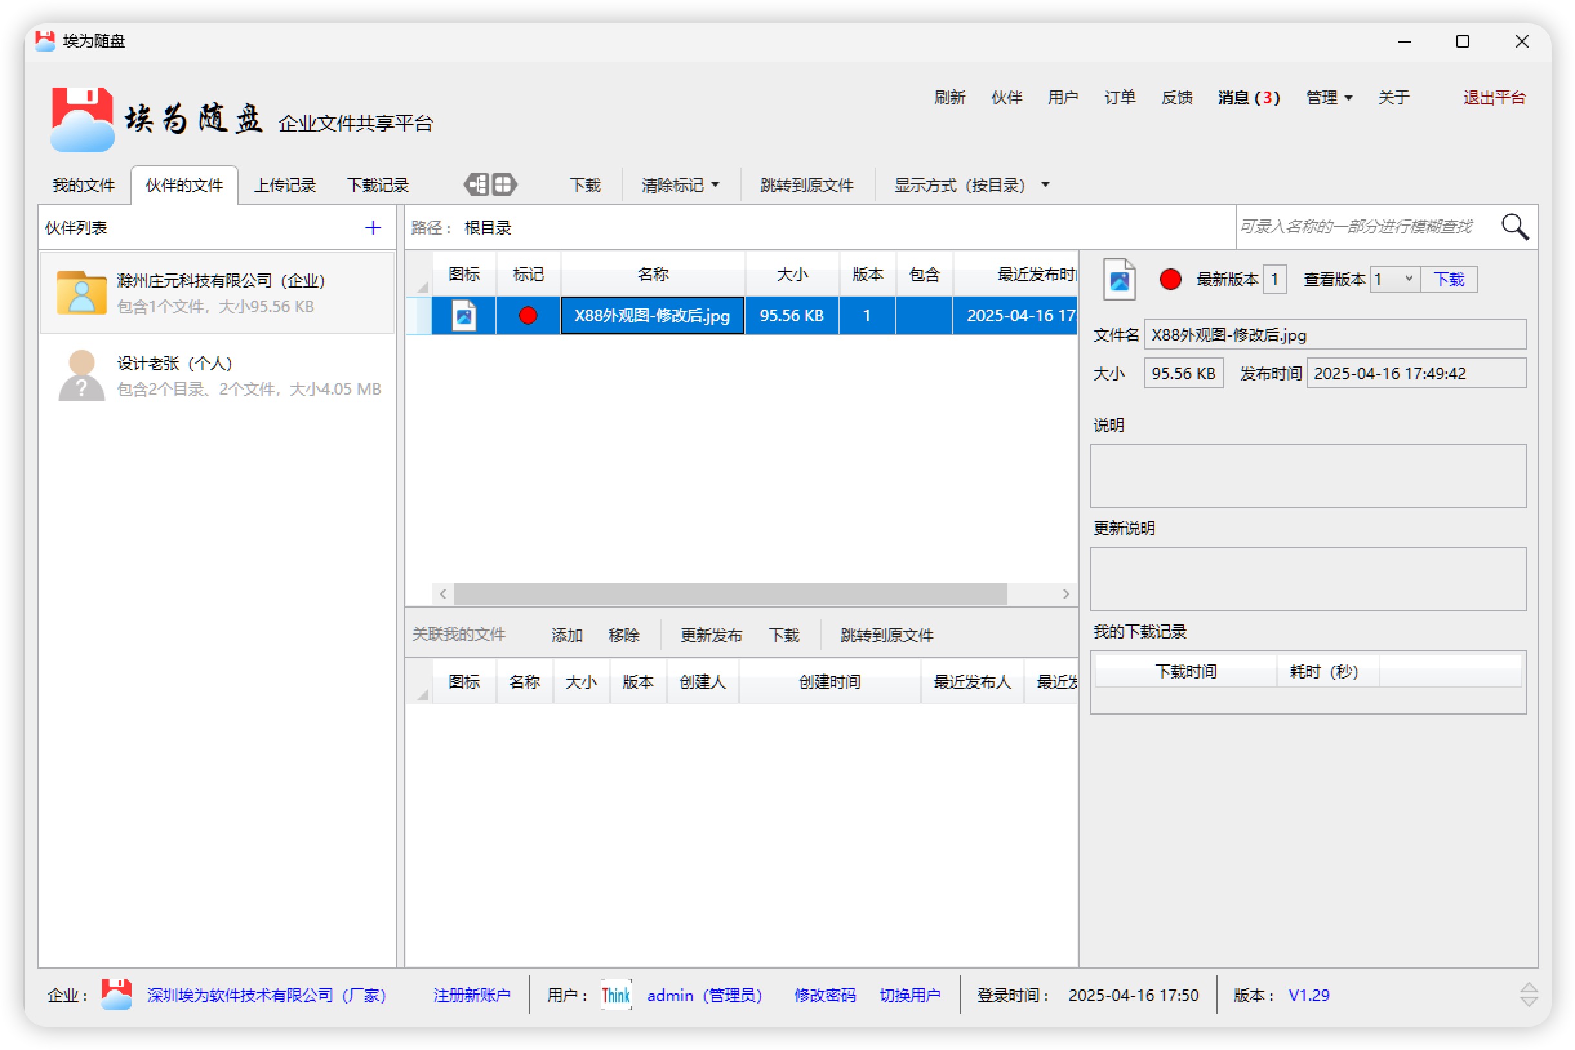
Task: Click the red mark dot in file row
Action: point(528,315)
